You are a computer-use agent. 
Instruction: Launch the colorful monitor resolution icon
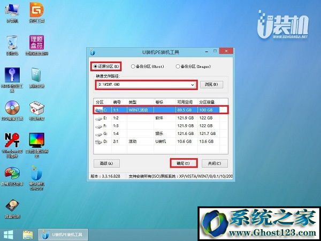[x=36, y=145]
